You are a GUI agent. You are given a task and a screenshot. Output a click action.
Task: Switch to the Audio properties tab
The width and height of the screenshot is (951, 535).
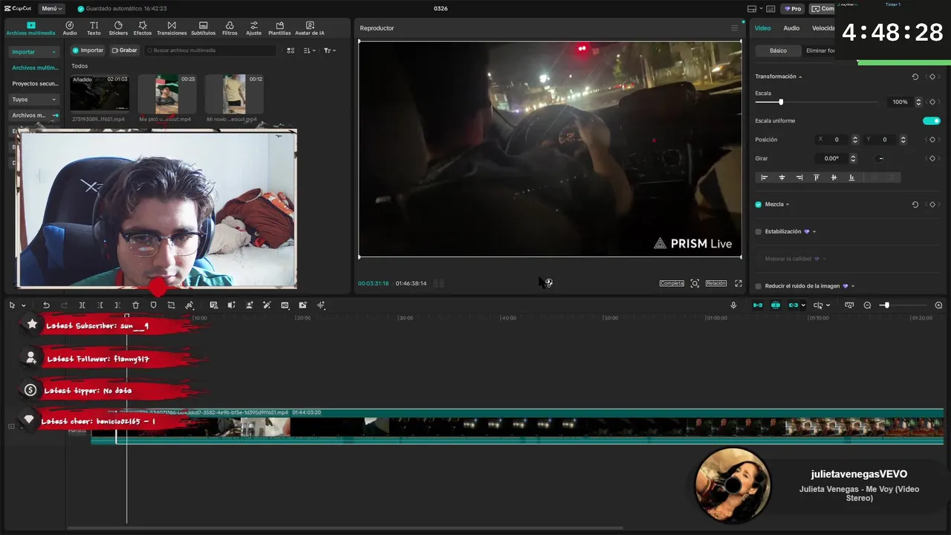(791, 28)
